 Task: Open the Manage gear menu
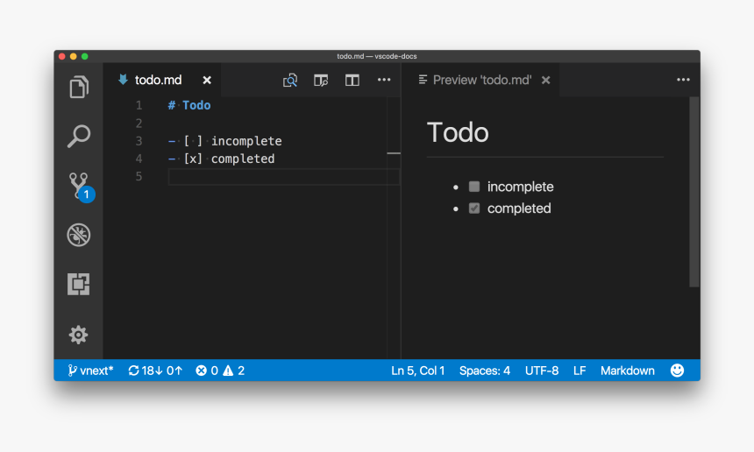pos(78,335)
